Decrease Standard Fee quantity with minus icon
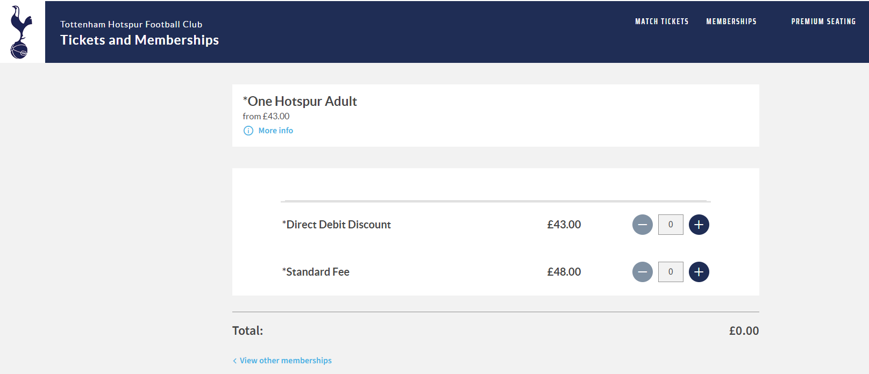Viewport: 869px width, 374px height. click(642, 272)
